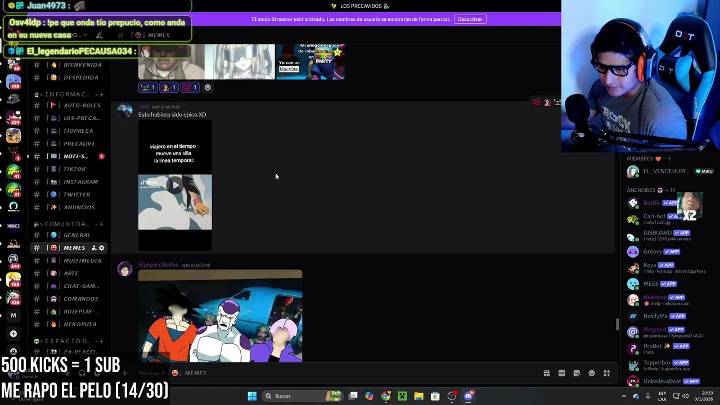Screen dimensions: 720x405
Task: Open member EL_VENDEHUM... in member list
Action: click(669, 172)
